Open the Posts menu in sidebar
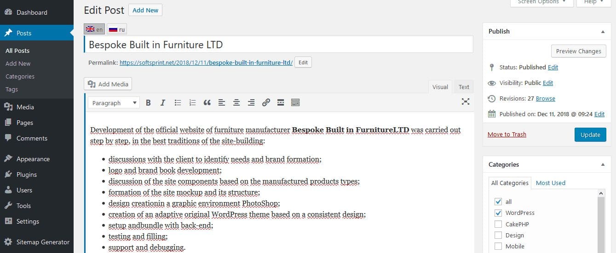Image resolution: width=616 pixels, height=253 pixels. point(37,33)
